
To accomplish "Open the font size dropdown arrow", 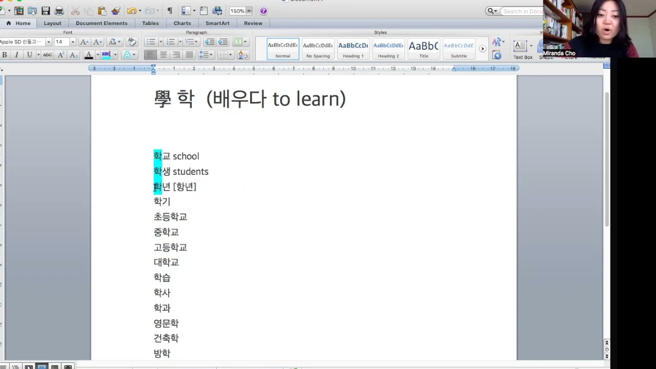I will (72, 42).
